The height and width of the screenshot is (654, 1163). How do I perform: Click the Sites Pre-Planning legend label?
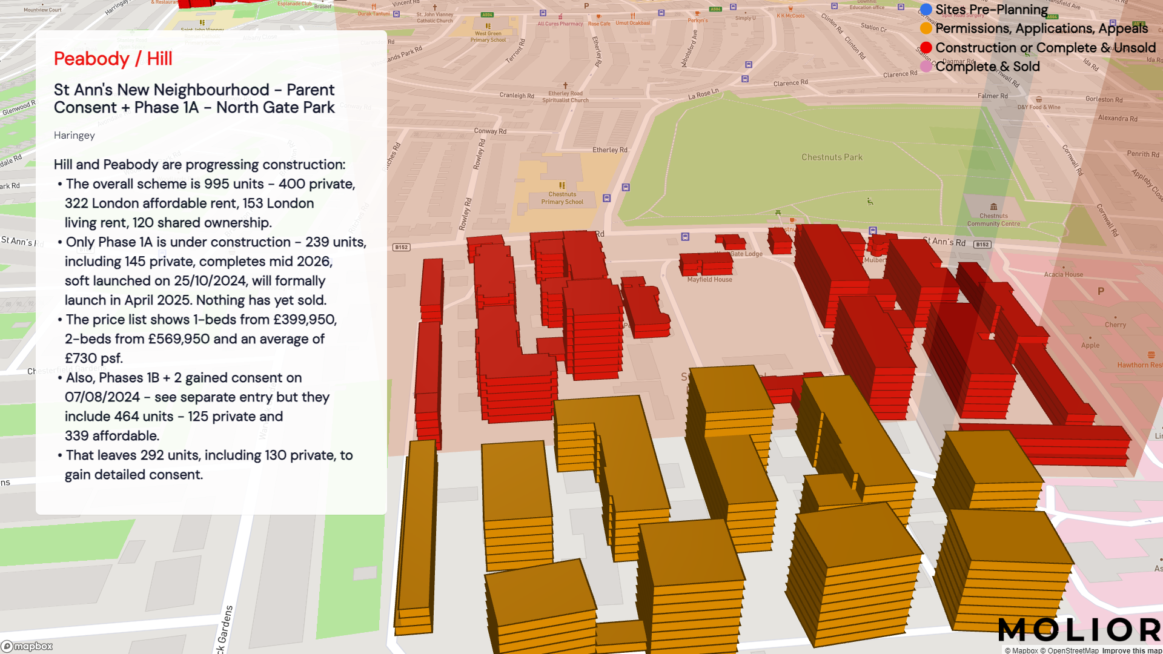992,10
